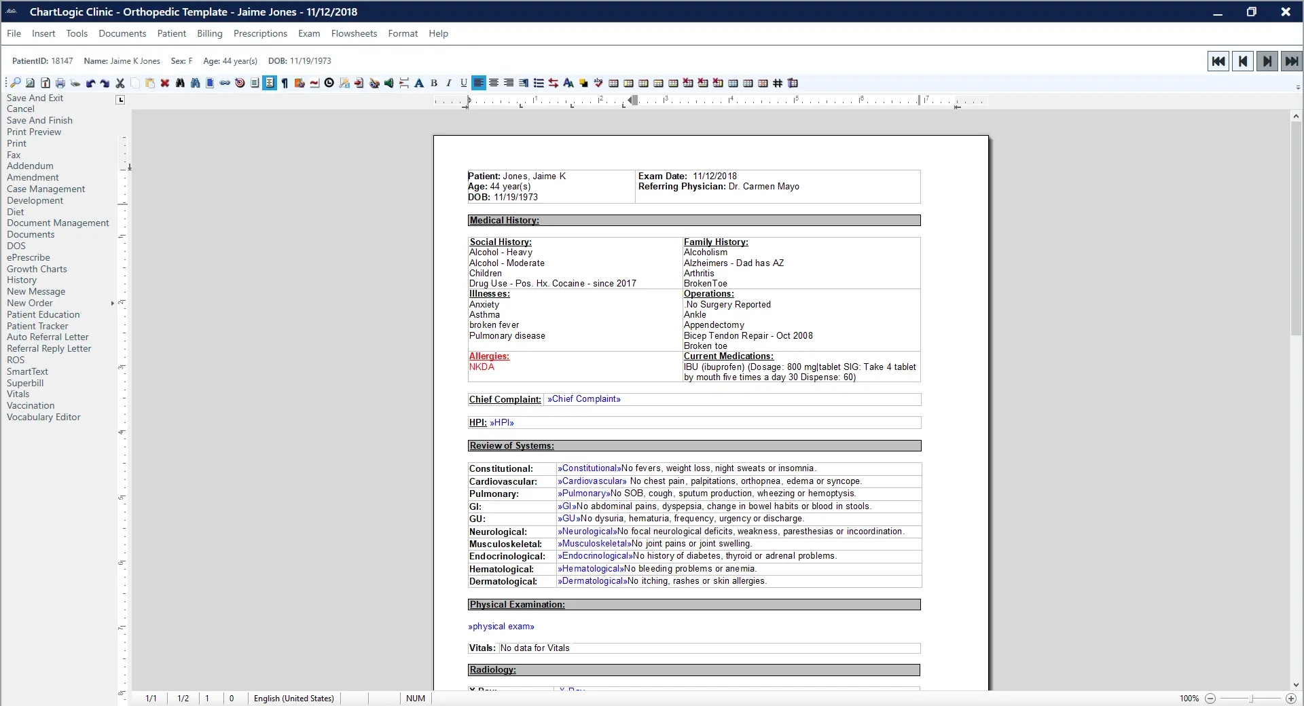
Task: Open the Vocabulary Editor
Action: [x=43, y=417]
